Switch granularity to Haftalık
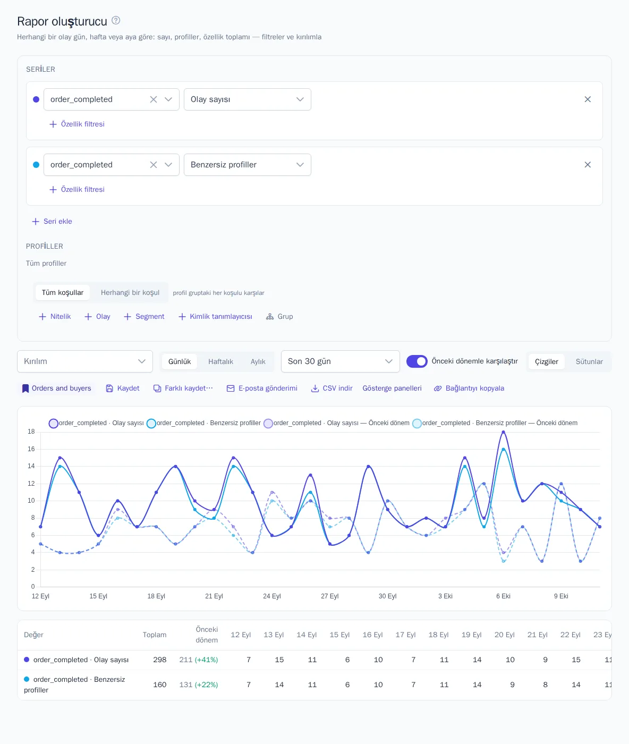629x744 pixels. coord(220,361)
